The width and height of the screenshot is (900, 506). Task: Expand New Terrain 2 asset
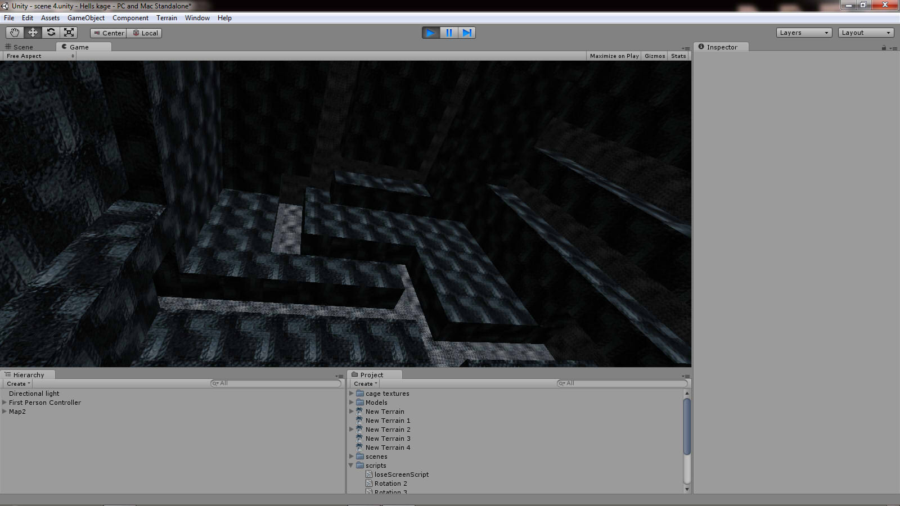352,430
